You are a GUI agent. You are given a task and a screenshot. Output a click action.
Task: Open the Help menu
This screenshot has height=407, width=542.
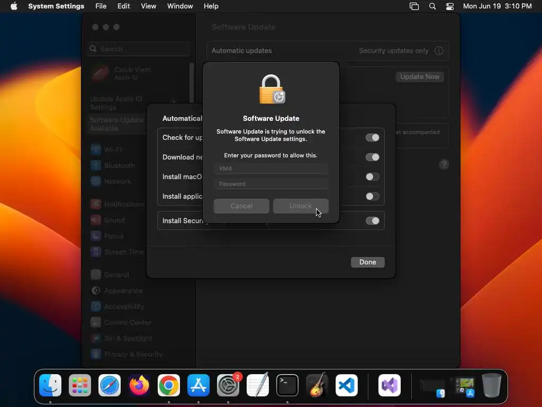[x=211, y=6]
